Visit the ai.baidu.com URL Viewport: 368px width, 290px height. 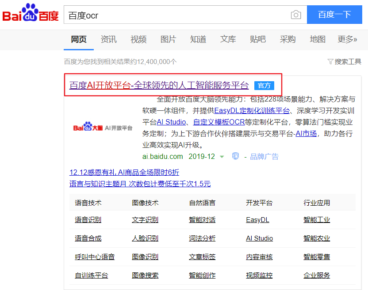click(x=162, y=157)
